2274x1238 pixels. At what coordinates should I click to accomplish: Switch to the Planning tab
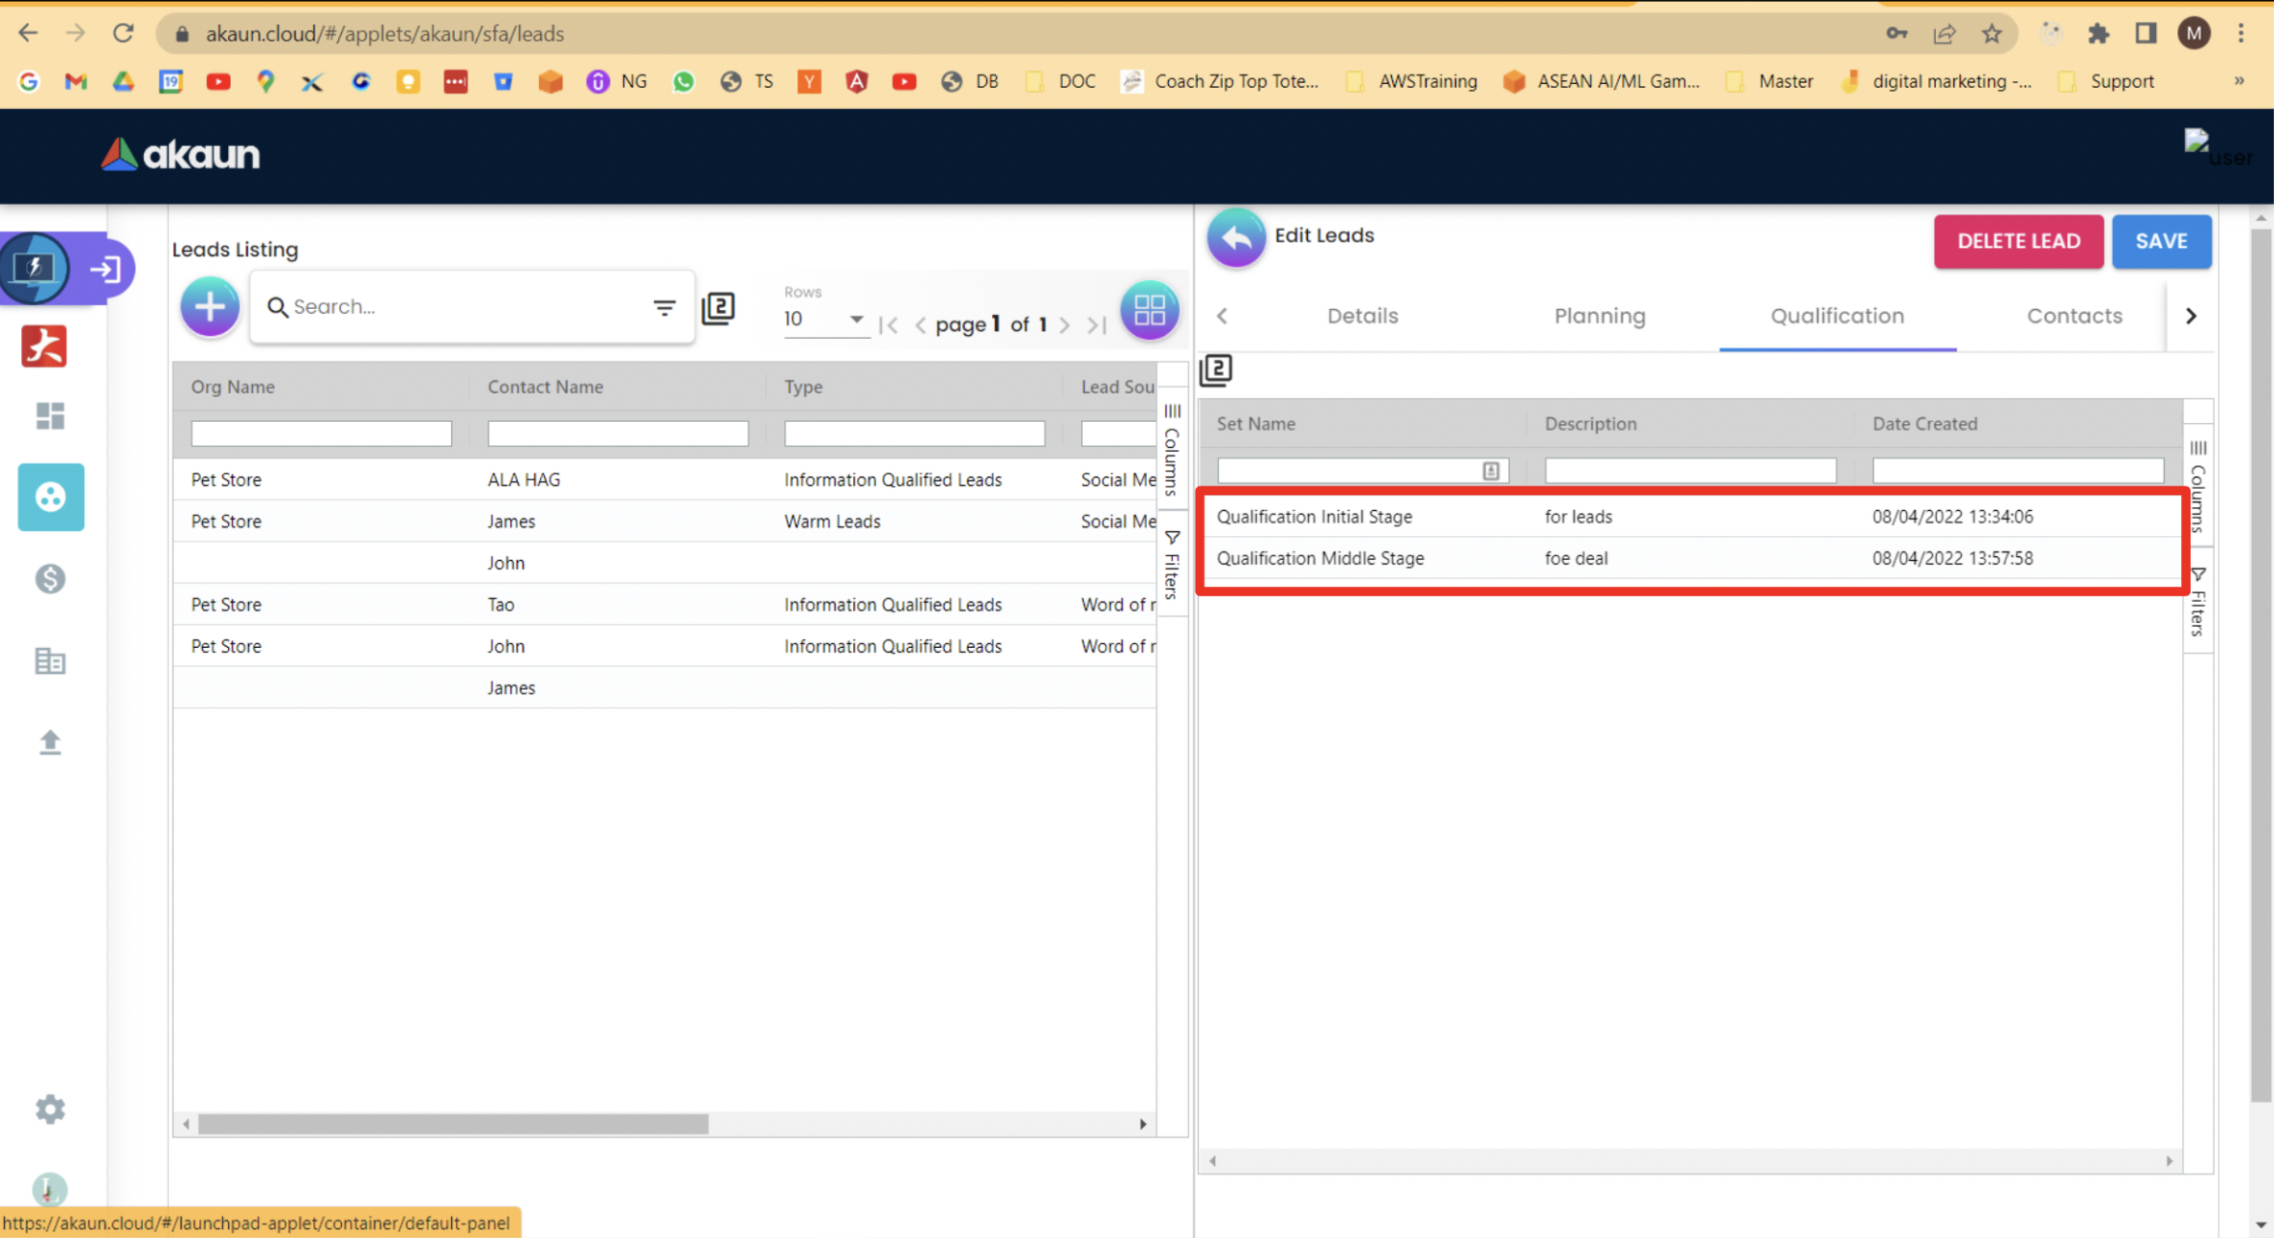click(x=1599, y=316)
